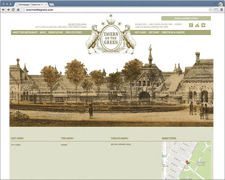Click the browser Forward arrow
225x180 pixels.
point(8,10)
